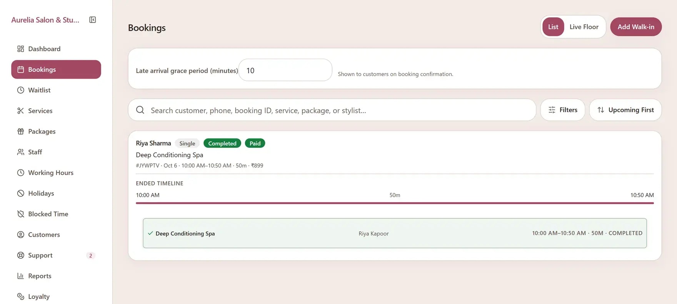Image resolution: width=677 pixels, height=304 pixels.
Task: Click the Deep Conditioning Spa checkmark icon
Action: click(x=150, y=233)
